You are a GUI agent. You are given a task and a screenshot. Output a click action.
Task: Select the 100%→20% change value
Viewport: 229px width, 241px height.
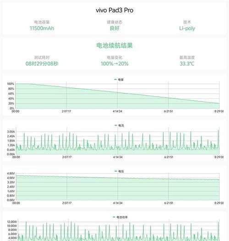[114, 64]
